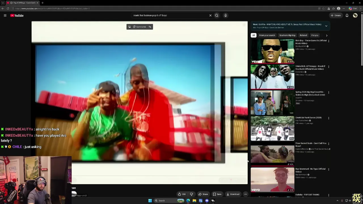
Task: Open the YouTube guide hamburger menu
Action: (x=5, y=16)
